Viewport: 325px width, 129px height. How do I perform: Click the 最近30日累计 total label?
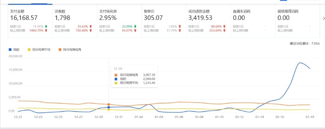coord(305,43)
